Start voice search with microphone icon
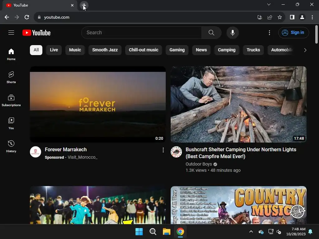The height and width of the screenshot is (239, 319). click(232, 32)
